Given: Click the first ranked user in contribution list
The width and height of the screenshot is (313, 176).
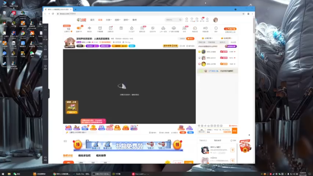Looking at the screenshot, I should tap(217, 52).
